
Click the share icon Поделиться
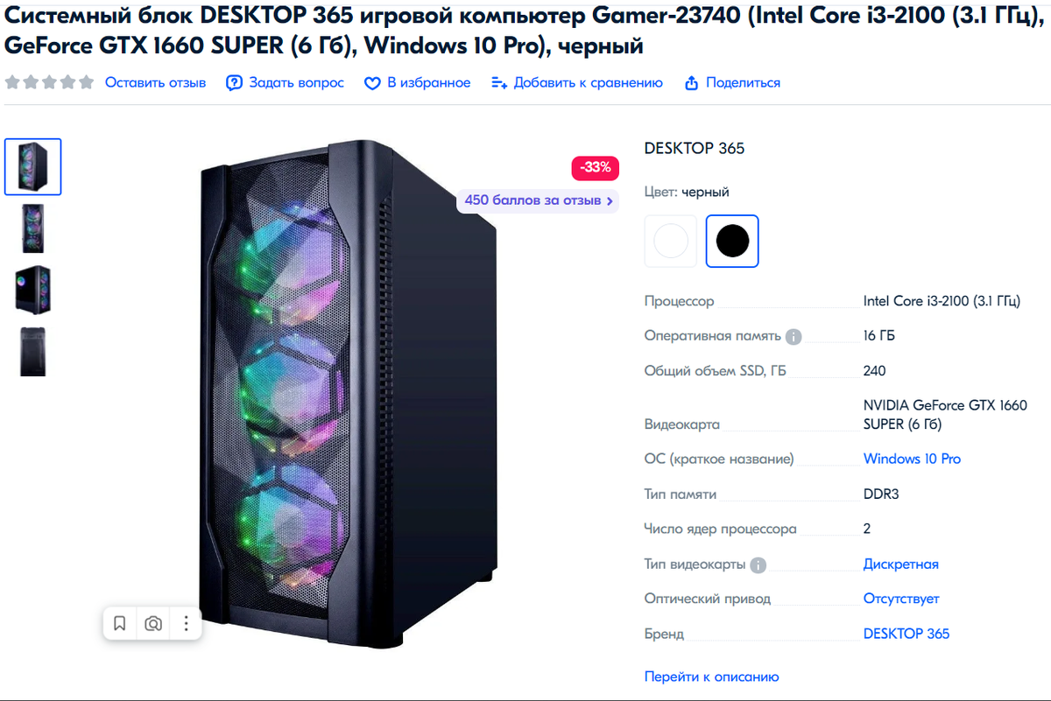click(x=691, y=83)
